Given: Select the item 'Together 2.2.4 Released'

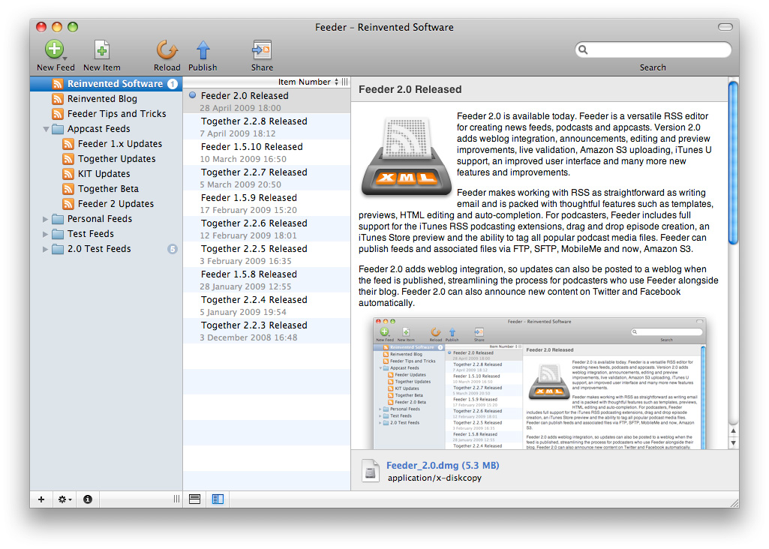Looking at the screenshot, I should pos(267,305).
